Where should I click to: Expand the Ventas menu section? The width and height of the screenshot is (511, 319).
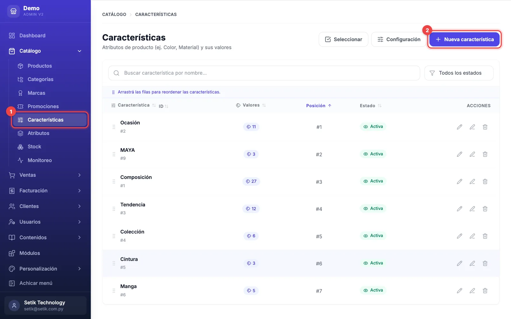(45, 175)
